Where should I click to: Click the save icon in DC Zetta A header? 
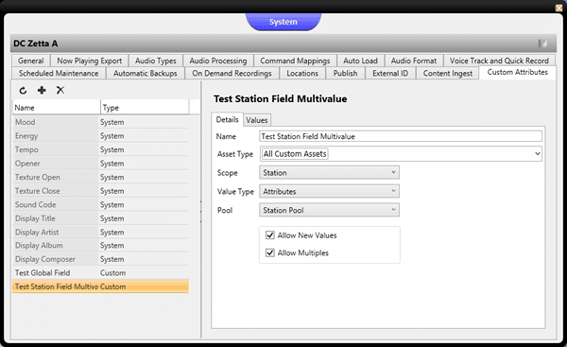coord(542,43)
